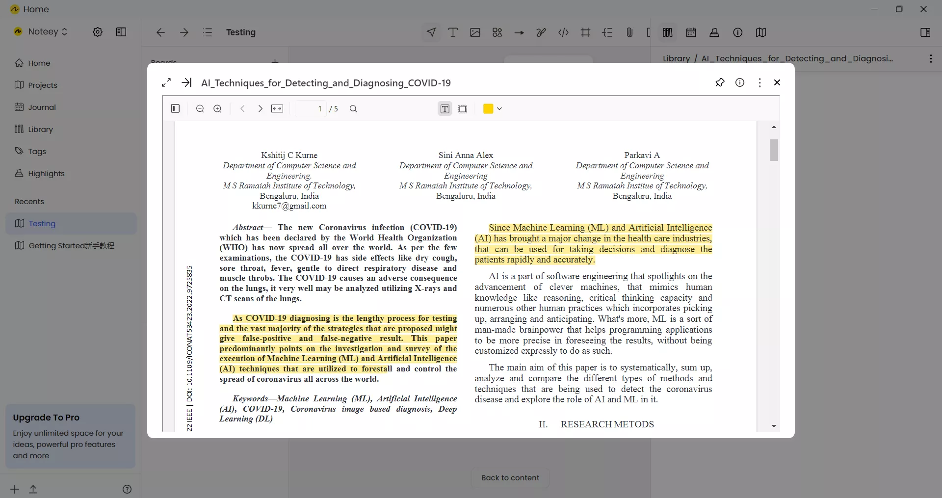Add an attachment to the document

pyautogui.click(x=630, y=32)
